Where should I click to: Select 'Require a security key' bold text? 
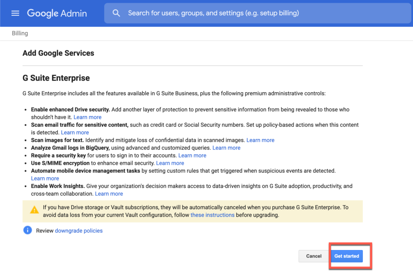coord(59,155)
